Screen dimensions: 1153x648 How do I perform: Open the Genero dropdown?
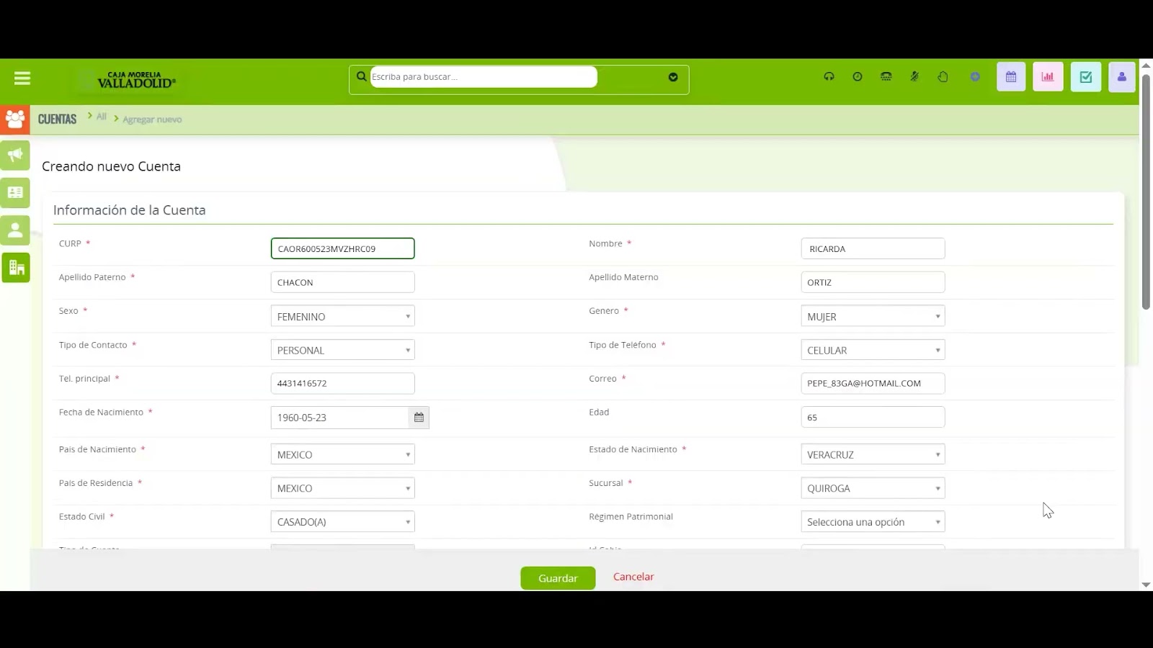873,316
